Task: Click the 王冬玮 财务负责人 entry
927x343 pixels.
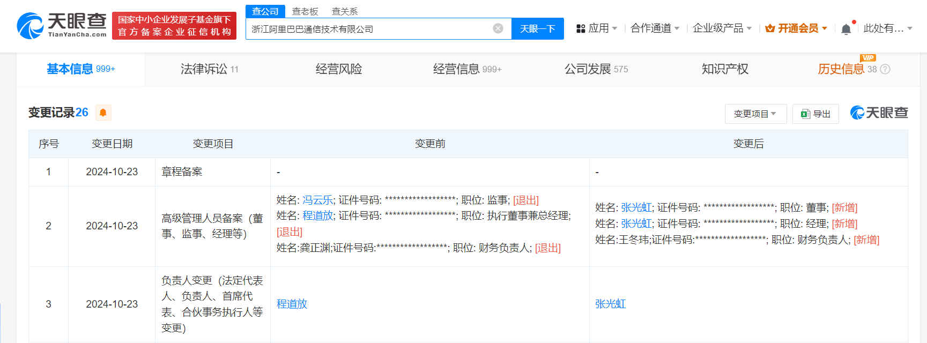Action: [x=737, y=240]
